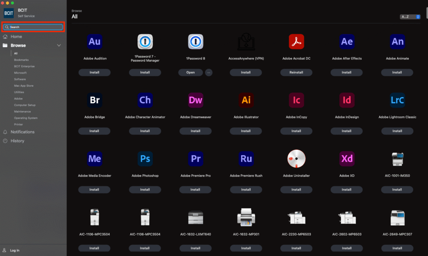Open the Adobe Animate icon
Image resolution: width=428 pixels, height=256 pixels.
(397, 42)
